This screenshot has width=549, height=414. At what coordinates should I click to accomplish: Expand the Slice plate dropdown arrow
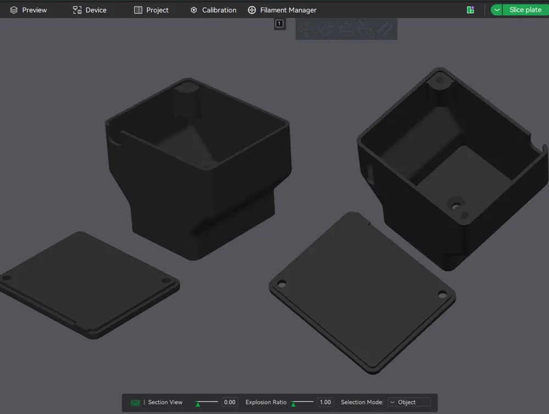click(496, 10)
